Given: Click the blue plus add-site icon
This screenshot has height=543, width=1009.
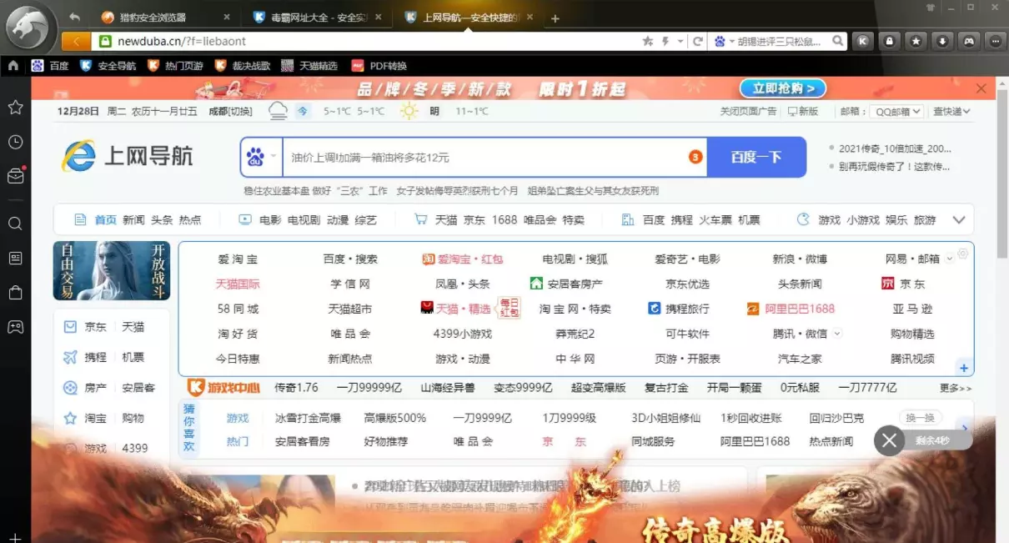Looking at the screenshot, I should (964, 368).
